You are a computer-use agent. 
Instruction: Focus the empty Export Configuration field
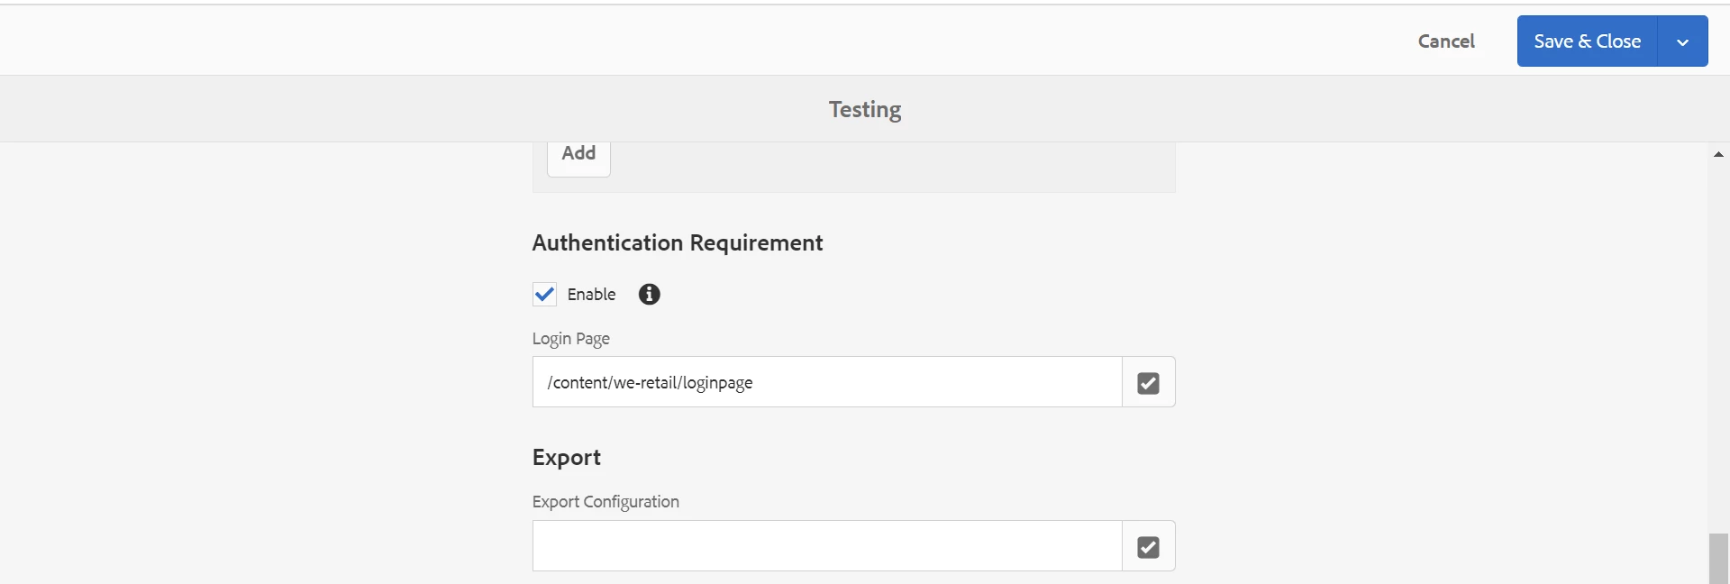coord(826,546)
